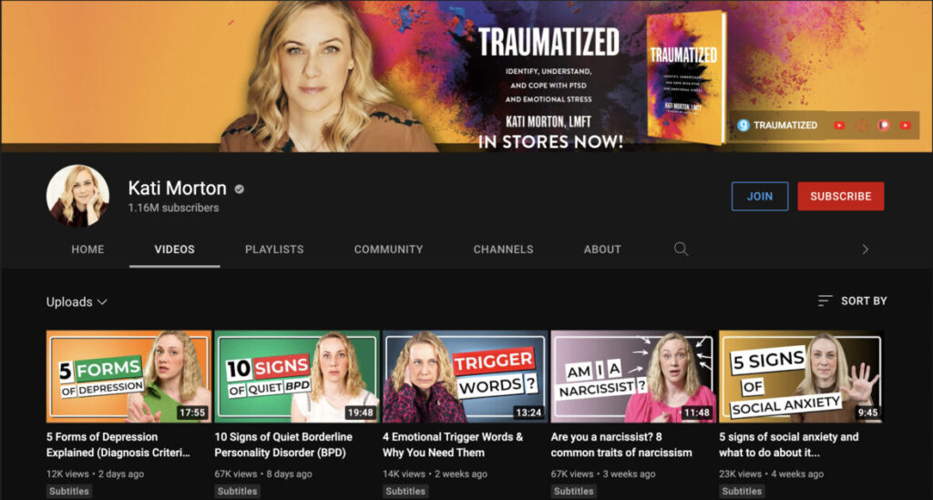Screen dimensions: 933x500
Task: Open the 5 Forms of Depression video title
Action: tap(118, 444)
